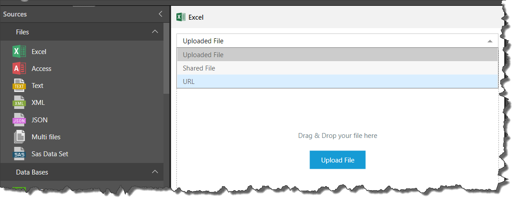519x204 pixels.
Task: Collapse the Data Bases section
Action: (155, 172)
